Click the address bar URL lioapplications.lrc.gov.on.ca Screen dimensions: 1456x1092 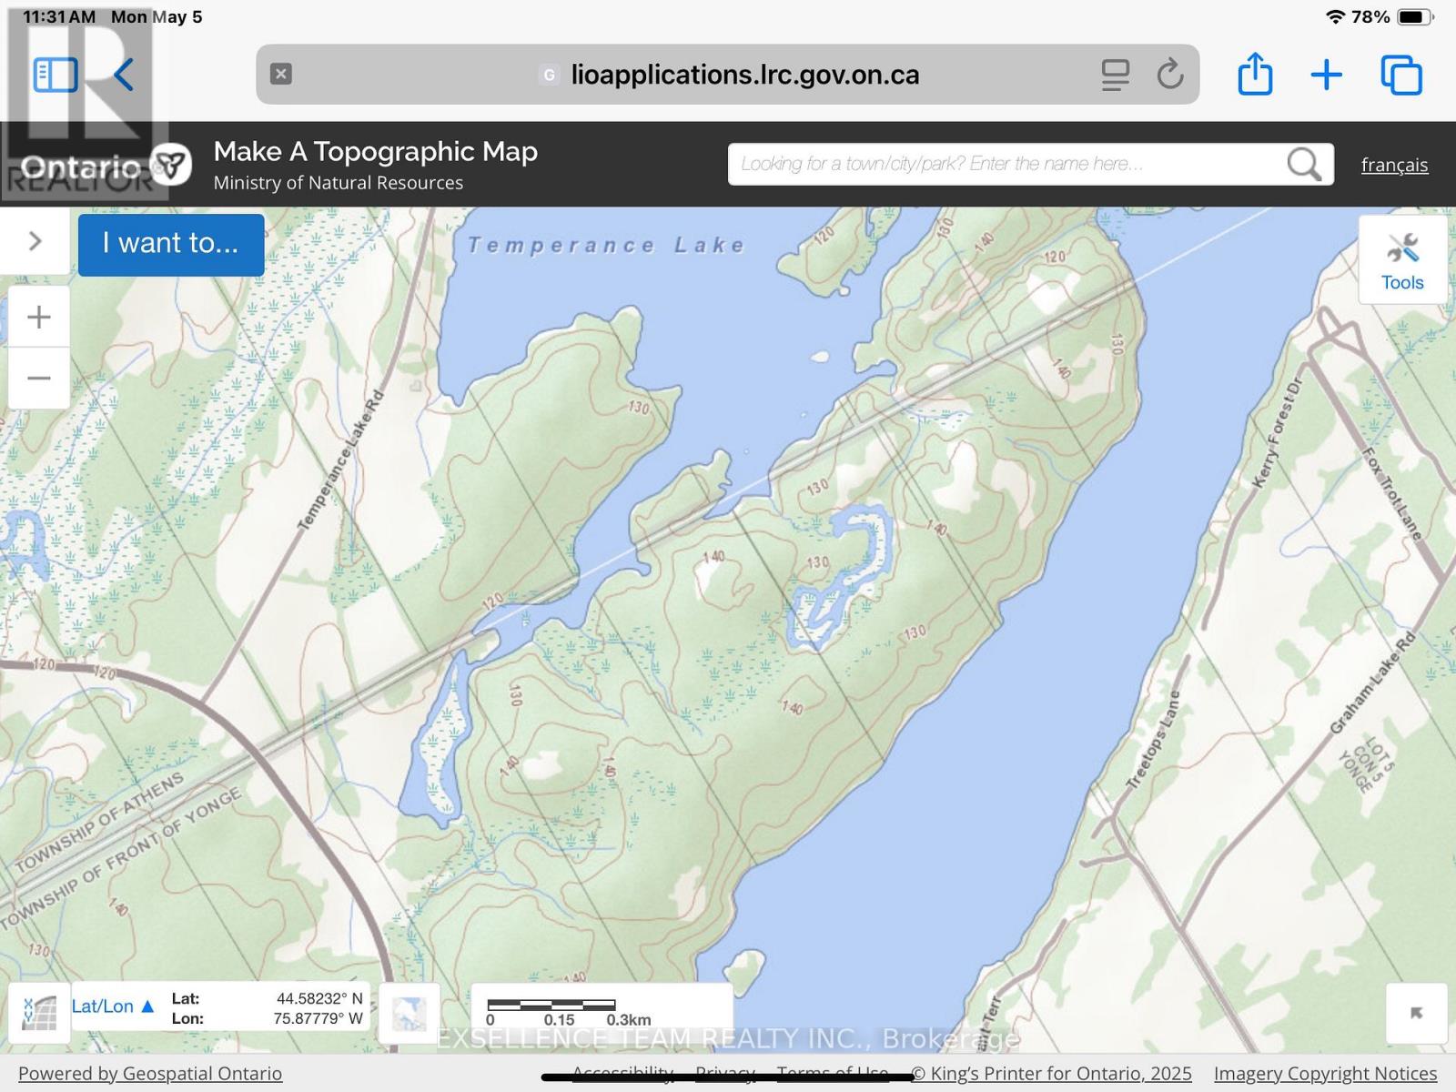coord(744,75)
